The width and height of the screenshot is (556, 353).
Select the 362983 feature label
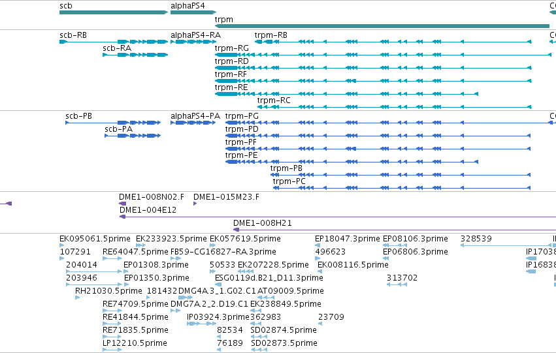tap(266, 318)
